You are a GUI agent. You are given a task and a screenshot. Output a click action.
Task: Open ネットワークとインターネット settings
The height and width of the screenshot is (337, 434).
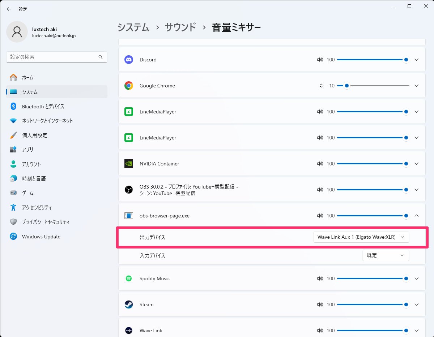coord(57,121)
